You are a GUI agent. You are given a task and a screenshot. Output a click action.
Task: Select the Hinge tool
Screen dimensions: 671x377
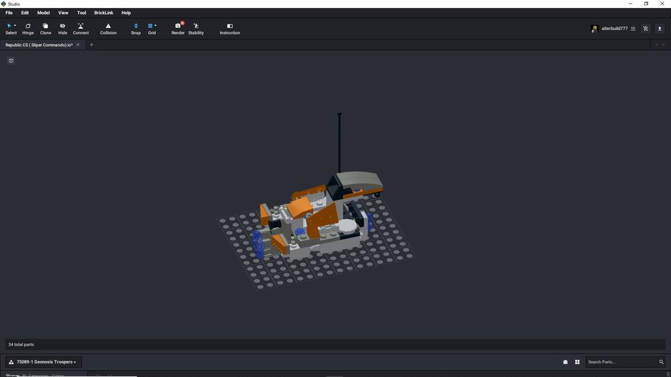(28, 29)
